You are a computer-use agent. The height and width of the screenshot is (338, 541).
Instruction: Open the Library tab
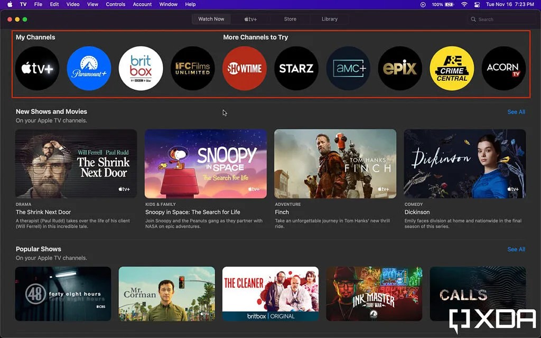329,18
